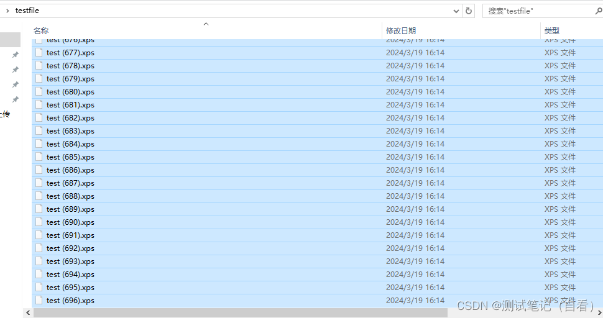
Task: Click the file icon of test (677).xps
Action: [x=39, y=52]
